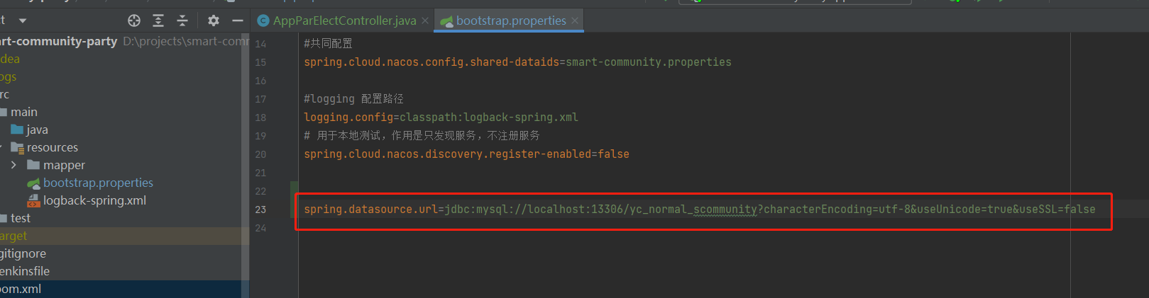Switch to AppParElectController.java tab

click(x=344, y=21)
